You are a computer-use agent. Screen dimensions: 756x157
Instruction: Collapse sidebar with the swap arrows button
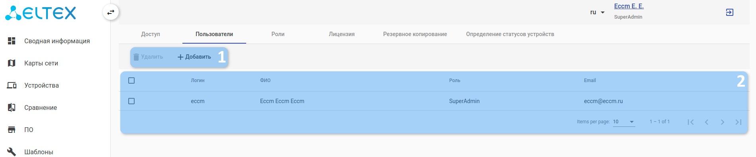[x=111, y=12]
